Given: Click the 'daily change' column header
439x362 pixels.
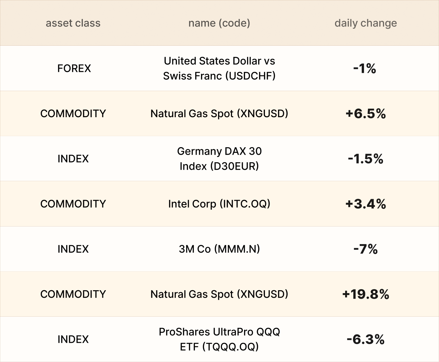Looking at the screenshot, I should pyautogui.click(x=365, y=23).
